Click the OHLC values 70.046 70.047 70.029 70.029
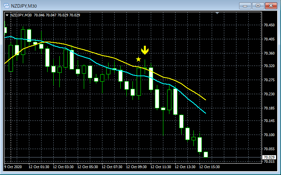Image resolution: width=281 pixels, height=175 pixels. coord(57,15)
